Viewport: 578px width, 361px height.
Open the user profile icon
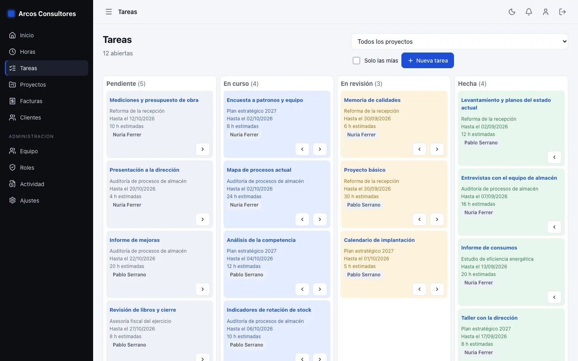point(545,12)
